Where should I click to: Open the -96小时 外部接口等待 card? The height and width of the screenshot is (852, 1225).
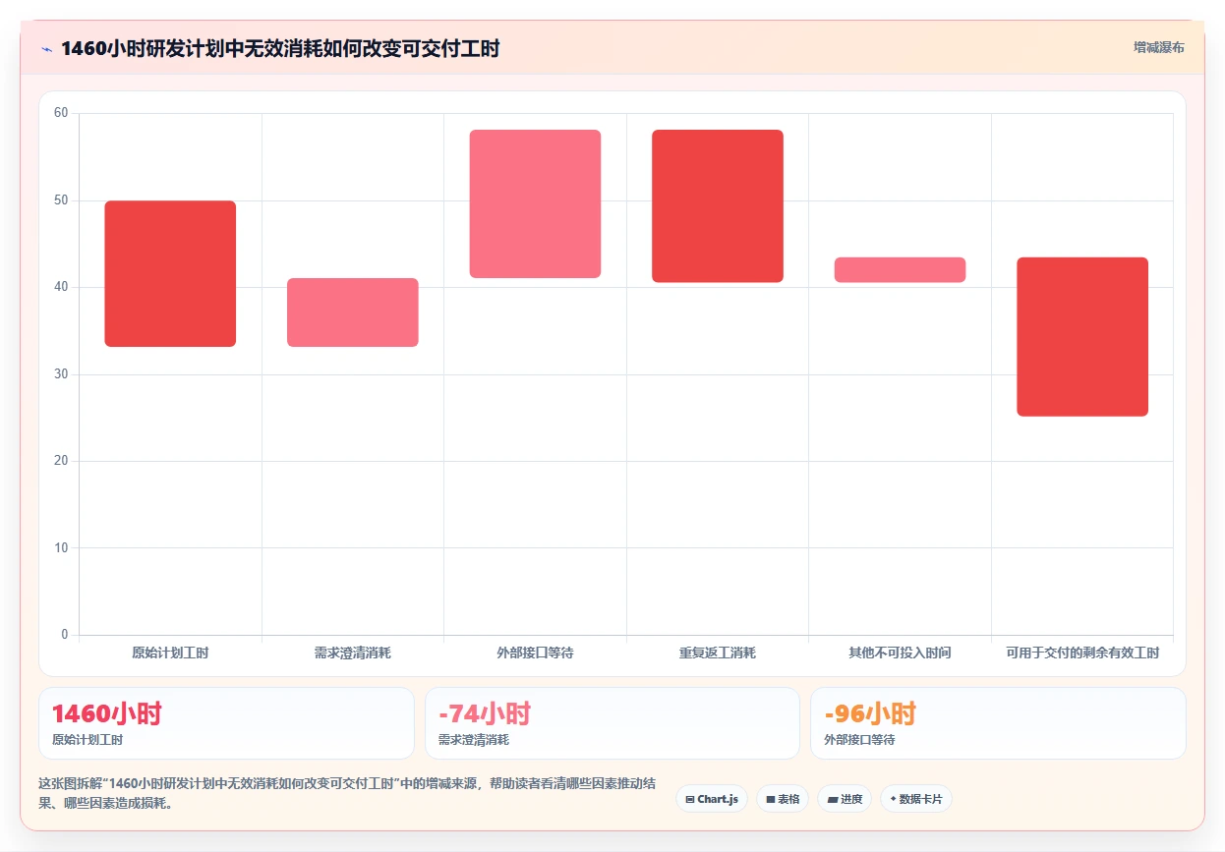(998, 723)
